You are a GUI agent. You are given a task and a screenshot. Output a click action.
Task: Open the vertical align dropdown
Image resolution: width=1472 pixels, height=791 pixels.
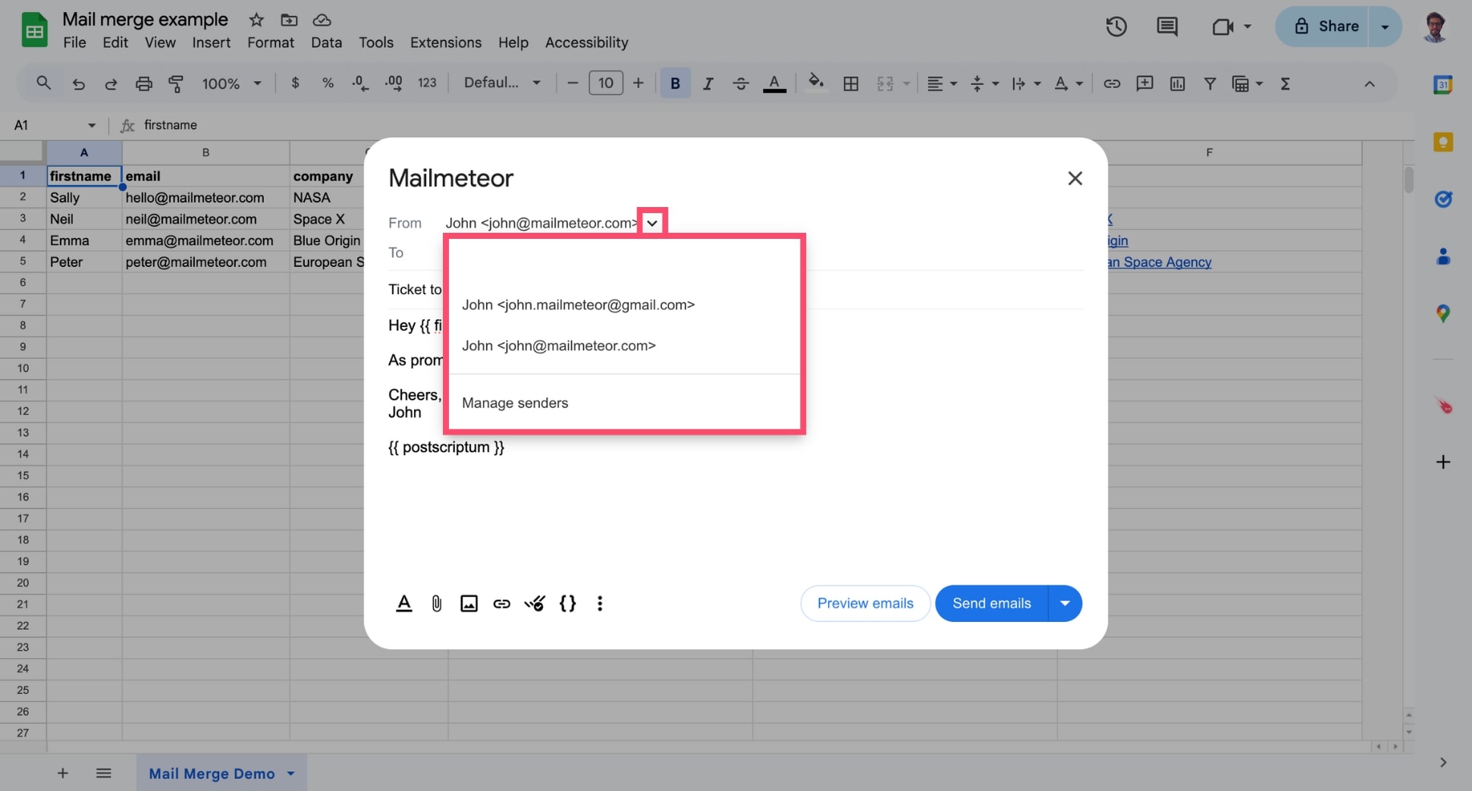984,83
